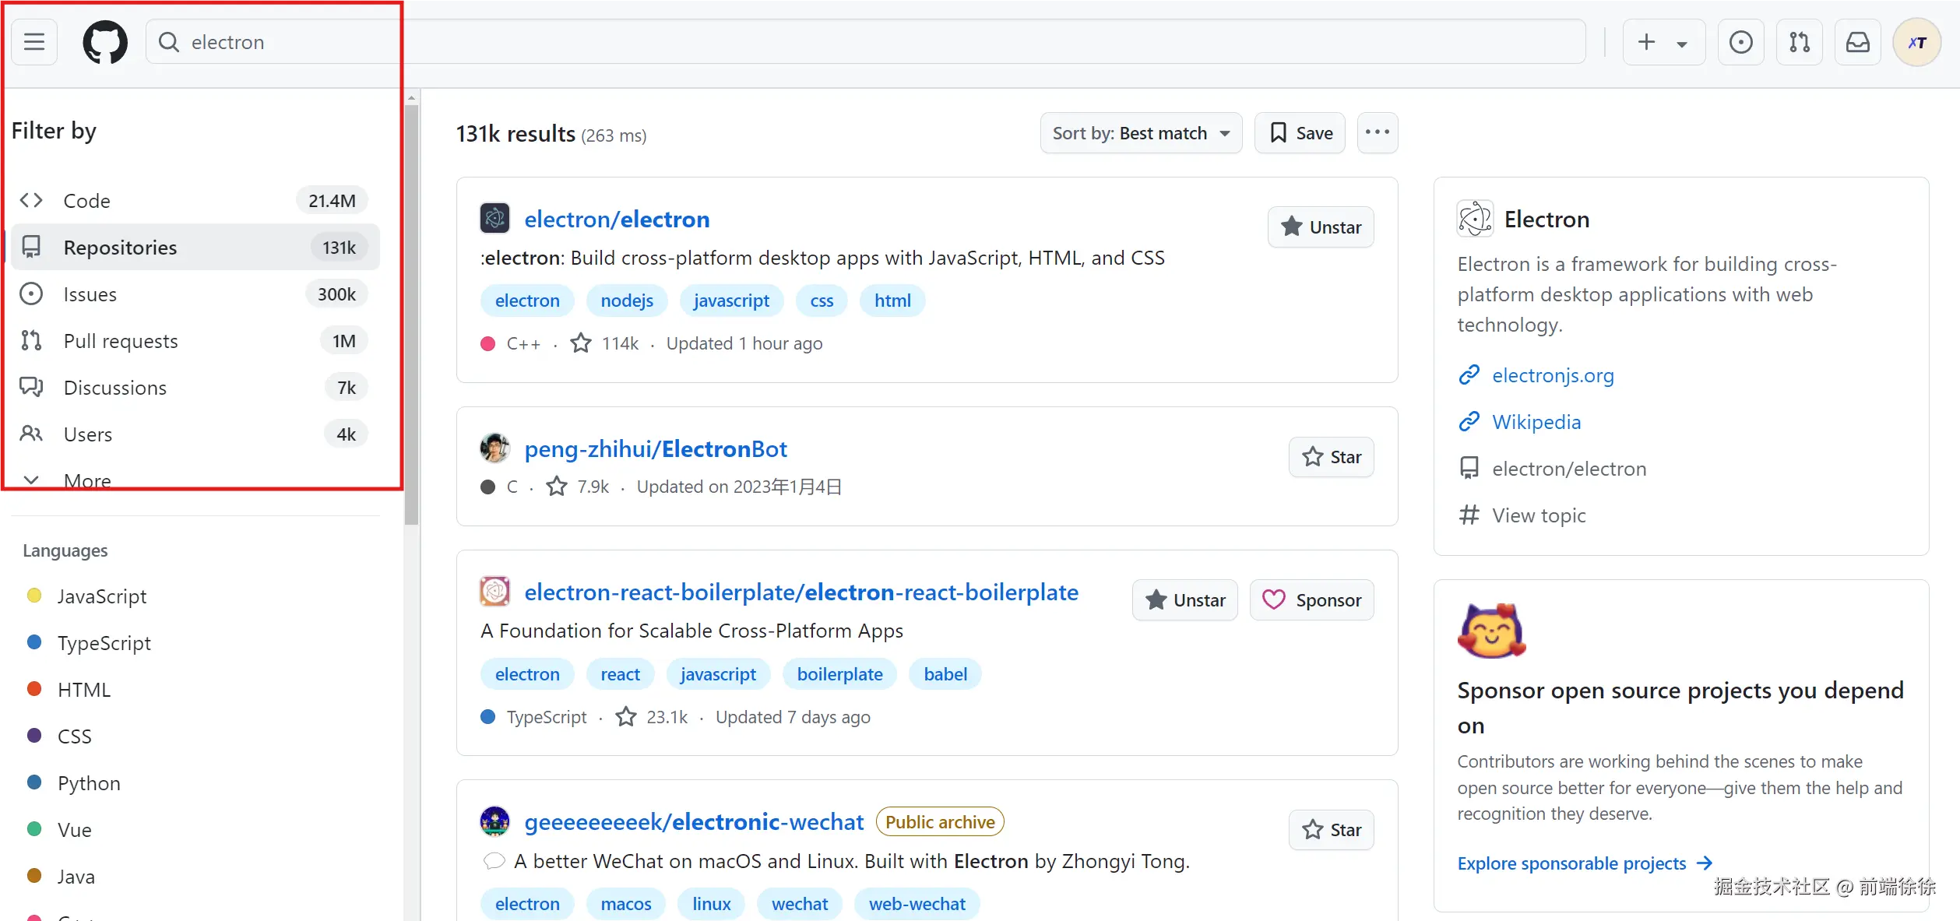Filter results by Pull requests

pyautogui.click(x=121, y=341)
